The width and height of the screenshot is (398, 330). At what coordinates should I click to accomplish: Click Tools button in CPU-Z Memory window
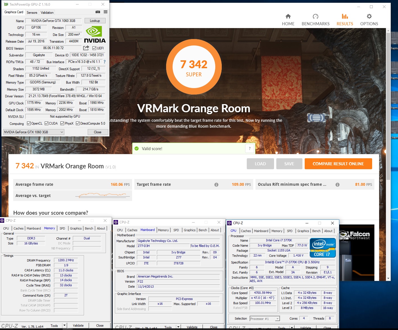click(x=54, y=326)
